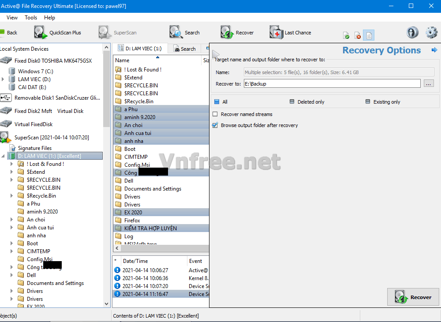
Task: Open the Tools menu
Action: 31,18
